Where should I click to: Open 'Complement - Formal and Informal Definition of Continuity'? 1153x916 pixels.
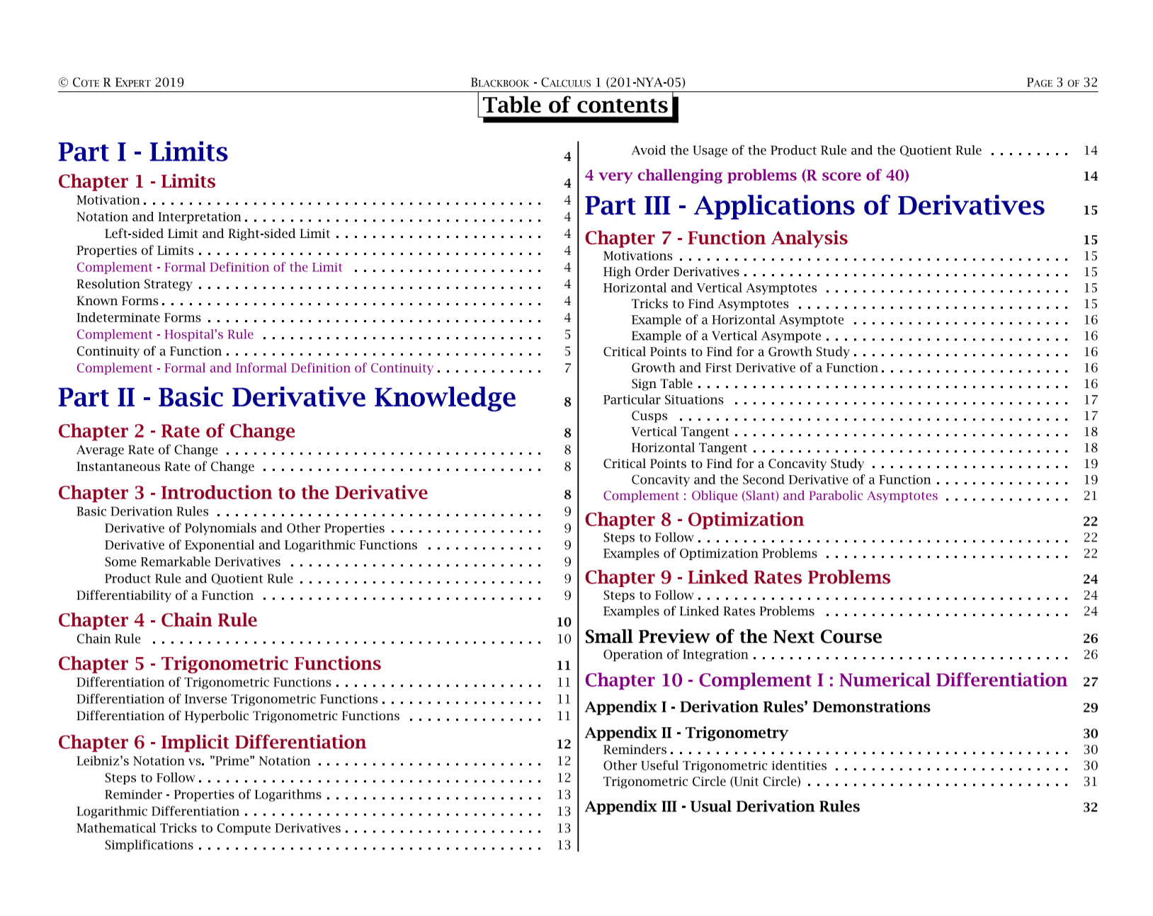255,368
